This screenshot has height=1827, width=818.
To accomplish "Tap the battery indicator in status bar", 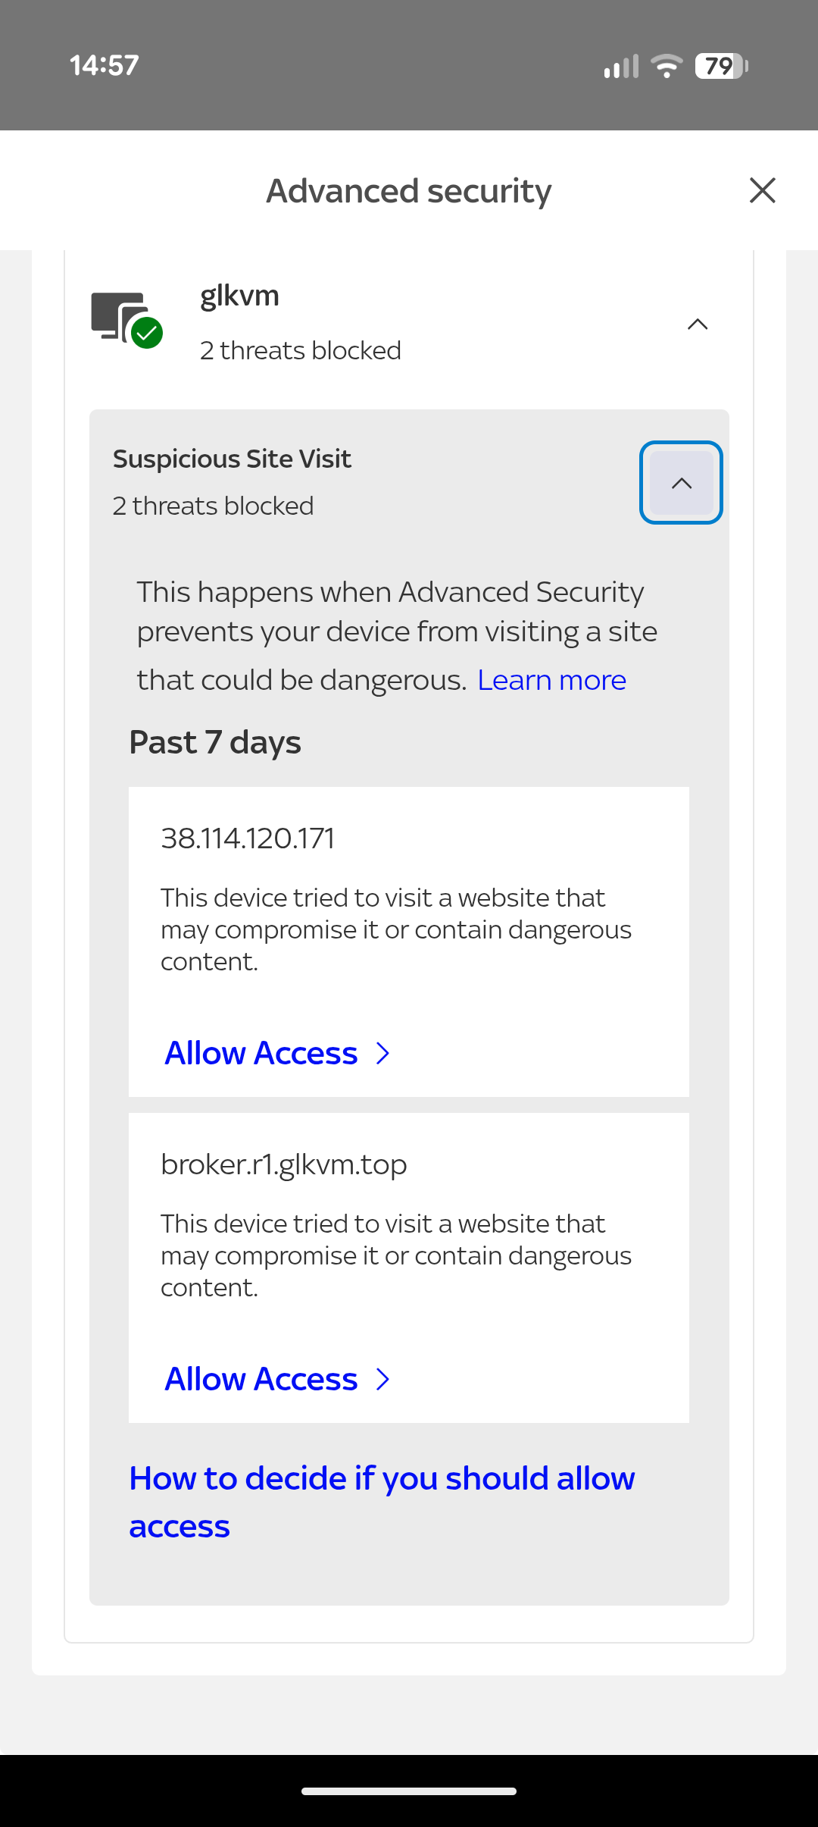I will pos(721,66).
